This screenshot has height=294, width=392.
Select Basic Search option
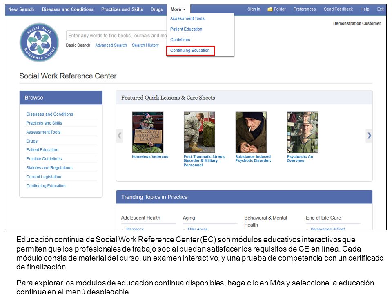tap(78, 45)
